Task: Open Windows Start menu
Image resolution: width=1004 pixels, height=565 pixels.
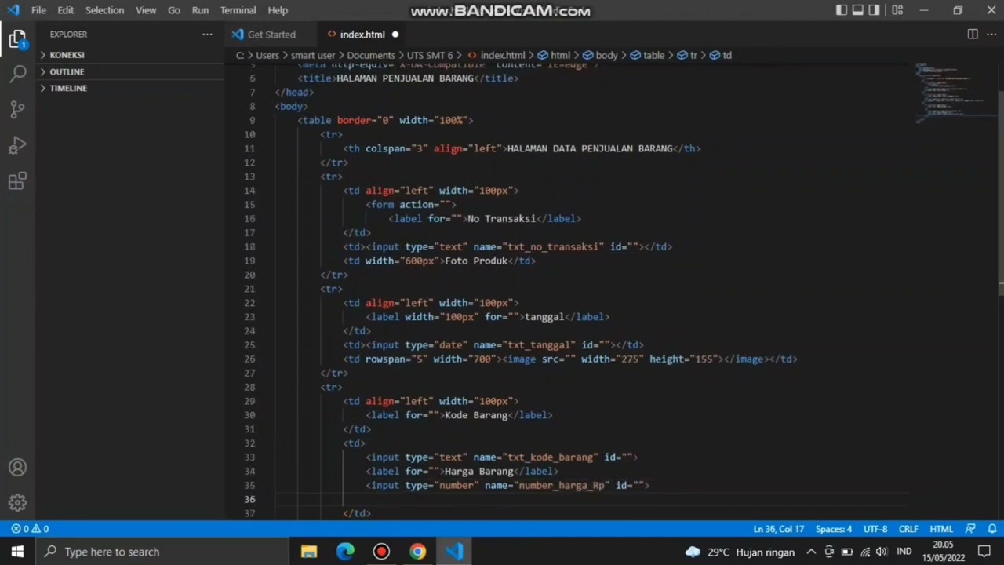Action: (17, 552)
